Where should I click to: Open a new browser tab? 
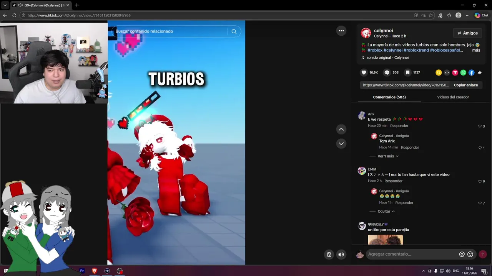pos(77,5)
